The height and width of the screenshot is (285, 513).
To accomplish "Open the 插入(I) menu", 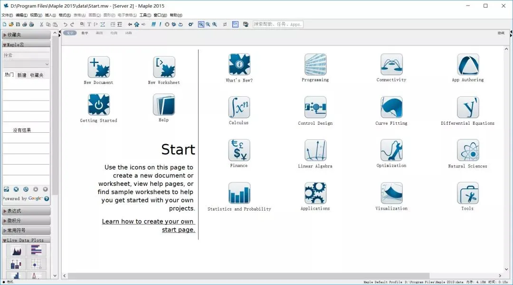I will 50,15.
